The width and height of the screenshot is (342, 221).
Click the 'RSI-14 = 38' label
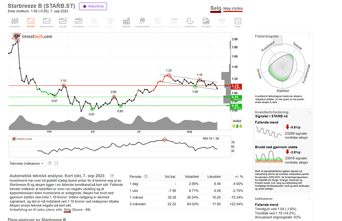[211, 138]
